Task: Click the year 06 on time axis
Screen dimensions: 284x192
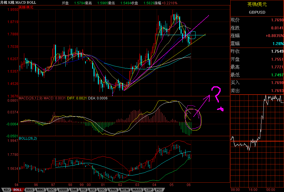Action: [189, 185]
